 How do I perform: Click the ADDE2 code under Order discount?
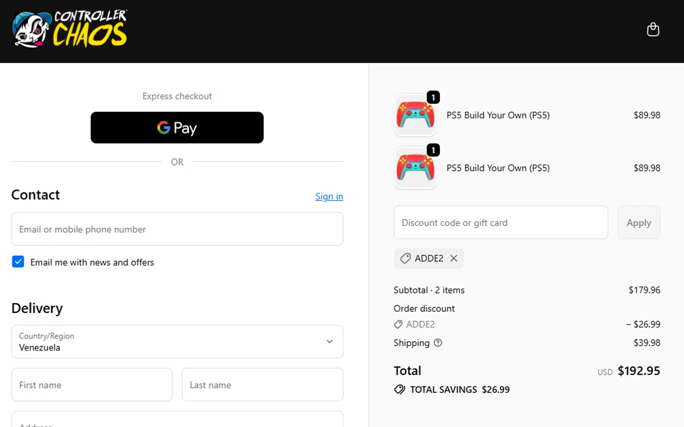420,324
